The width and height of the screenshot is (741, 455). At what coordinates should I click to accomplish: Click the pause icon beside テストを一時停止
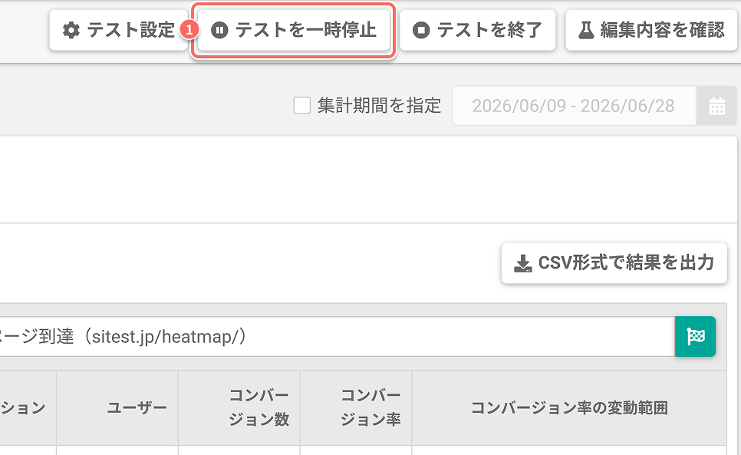(219, 30)
